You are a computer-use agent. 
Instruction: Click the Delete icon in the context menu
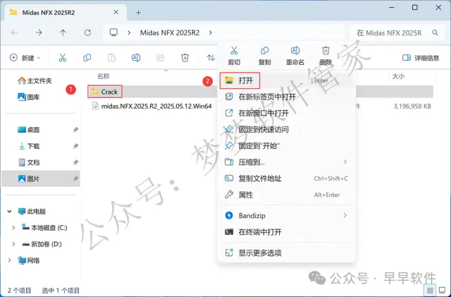tap(326, 51)
